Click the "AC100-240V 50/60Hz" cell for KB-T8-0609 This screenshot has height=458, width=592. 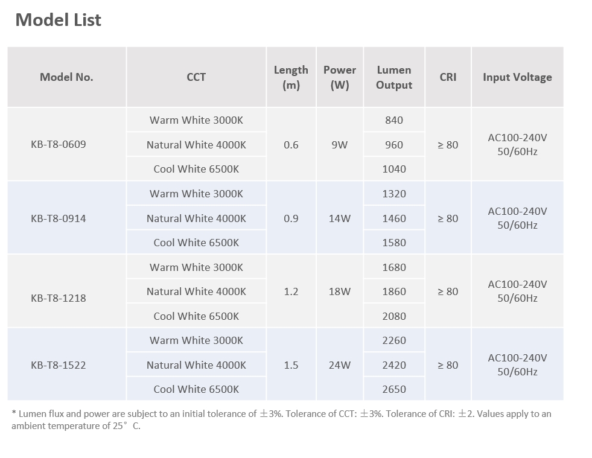pos(518,145)
